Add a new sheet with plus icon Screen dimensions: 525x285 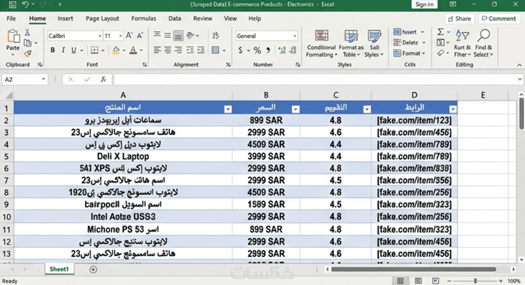click(x=93, y=270)
